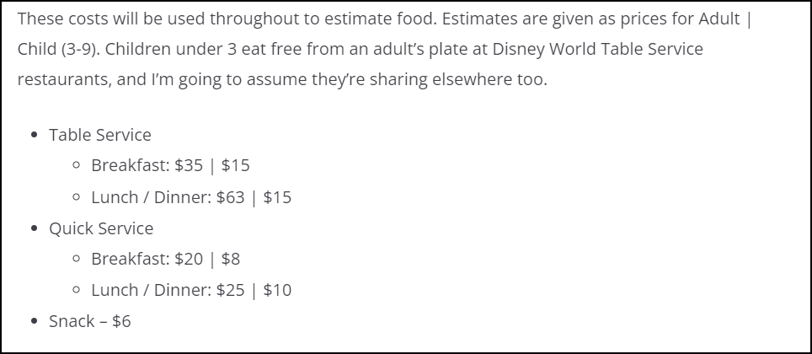The height and width of the screenshot is (354, 812).
Task: Click the Quick Service bullet heading
Action: tap(101, 228)
